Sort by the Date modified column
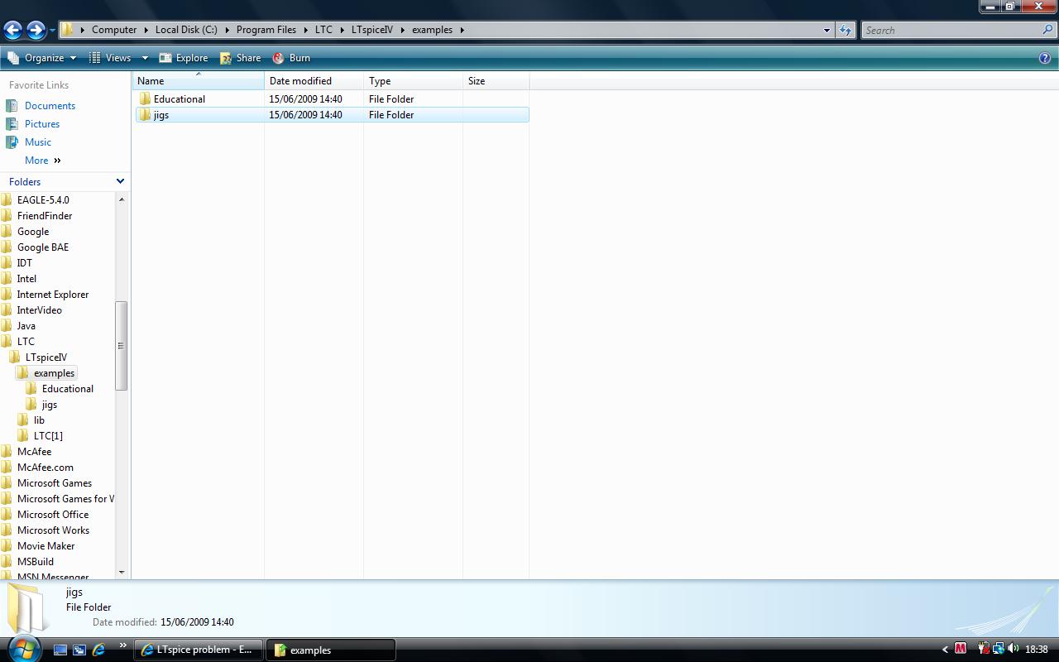The image size is (1059, 662). 314,81
